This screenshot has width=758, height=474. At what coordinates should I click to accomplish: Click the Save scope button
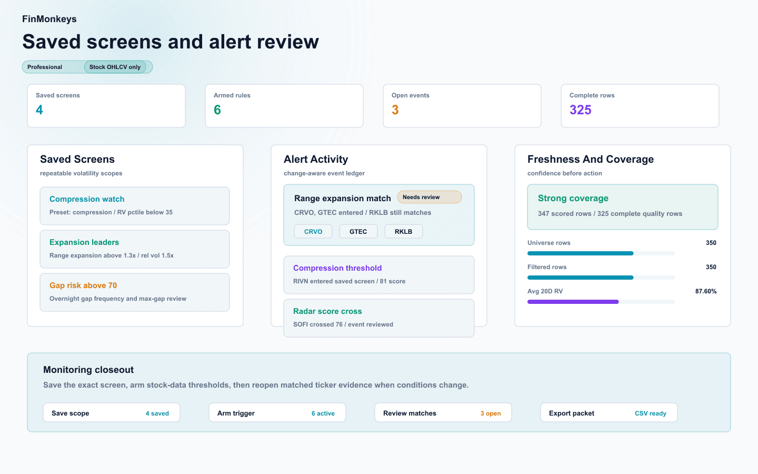point(112,413)
